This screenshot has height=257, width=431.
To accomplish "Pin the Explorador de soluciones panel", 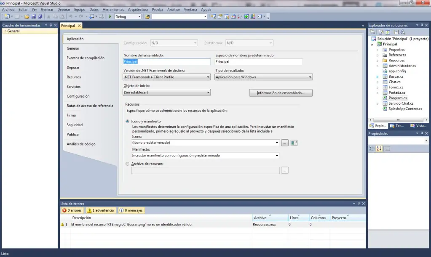I will pos(422,25).
